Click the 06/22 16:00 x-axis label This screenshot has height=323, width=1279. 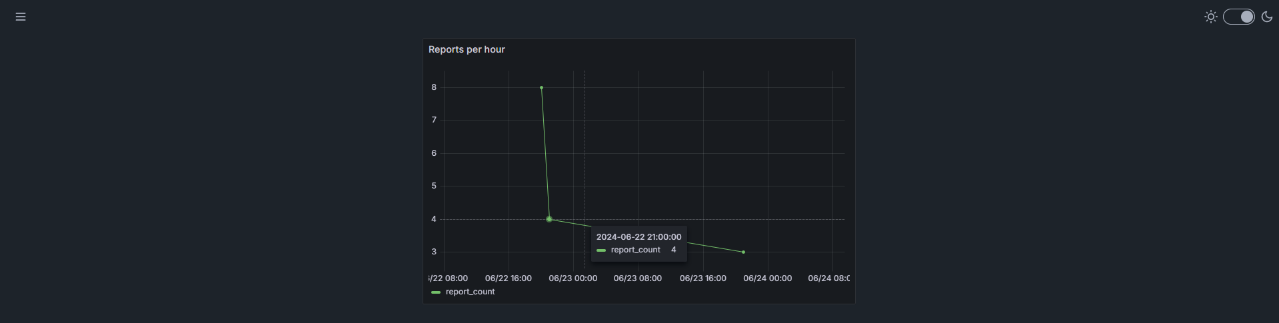(508, 278)
